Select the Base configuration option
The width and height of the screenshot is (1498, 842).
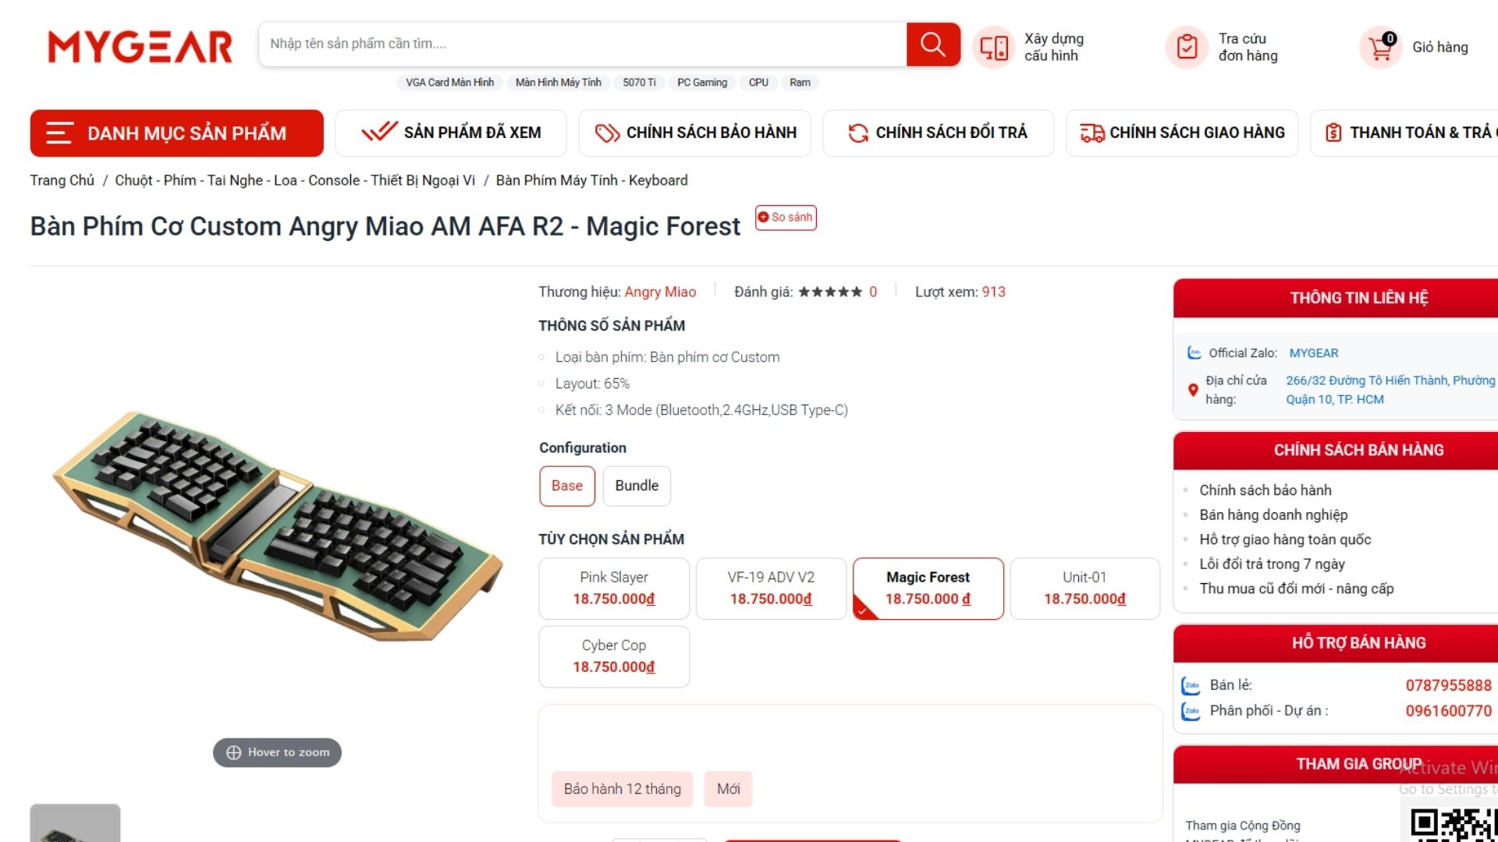tap(567, 486)
